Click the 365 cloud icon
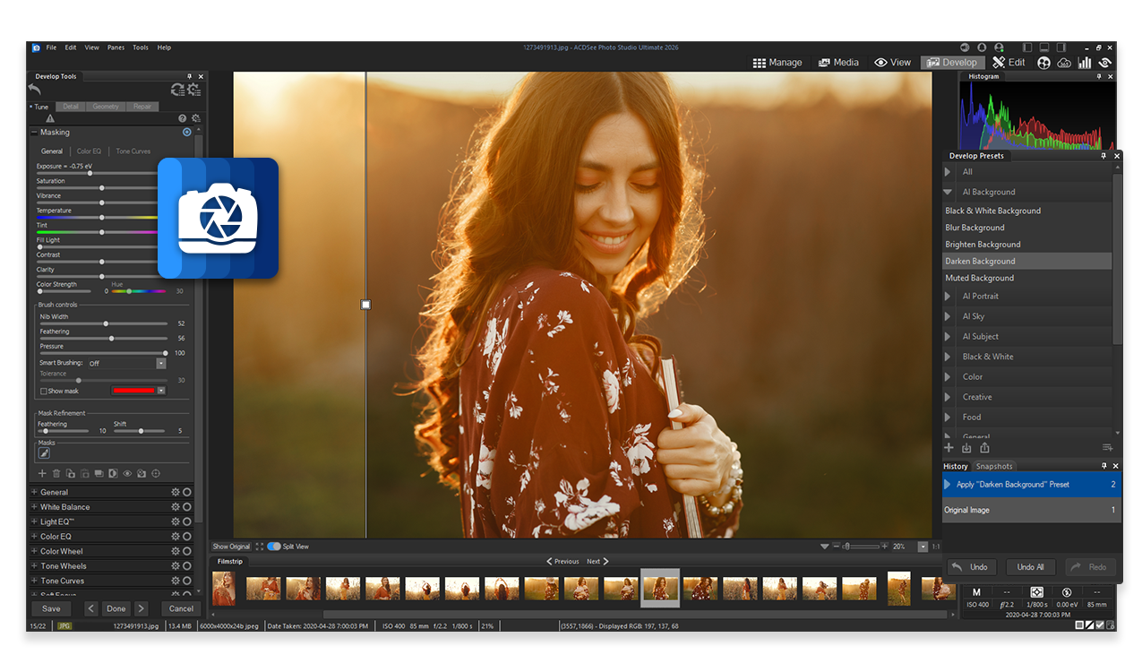 point(1064,63)
